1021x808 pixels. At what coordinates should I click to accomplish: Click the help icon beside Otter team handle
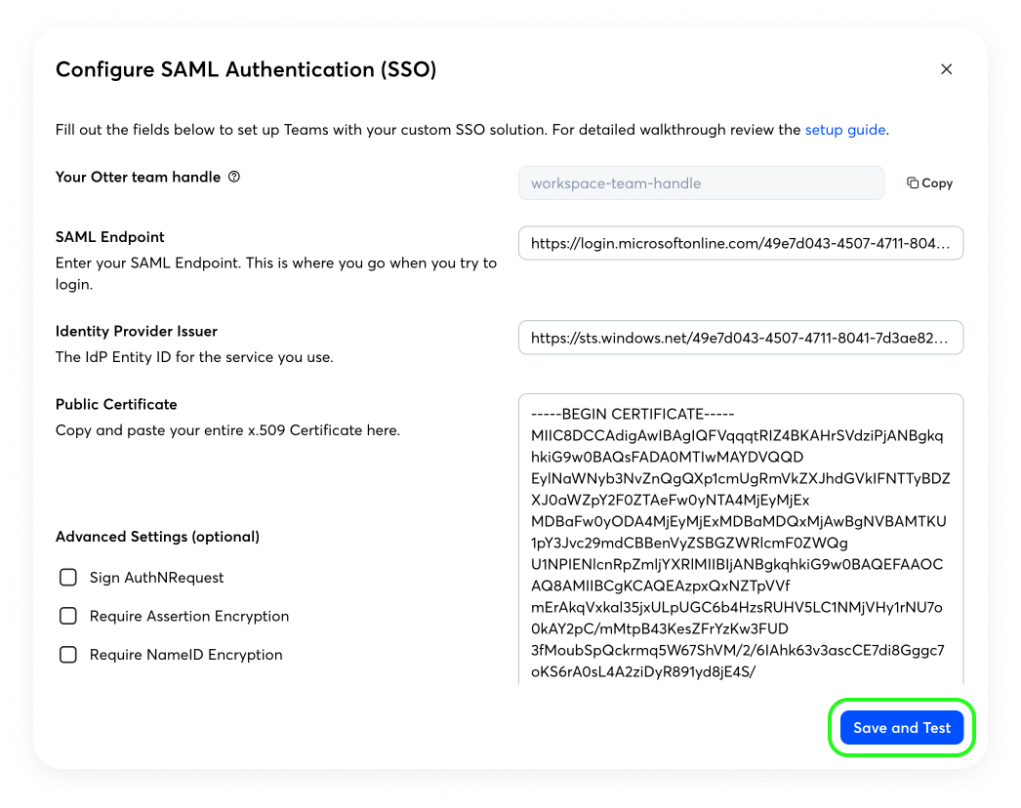pyautogui.click(x=233, y=177)
